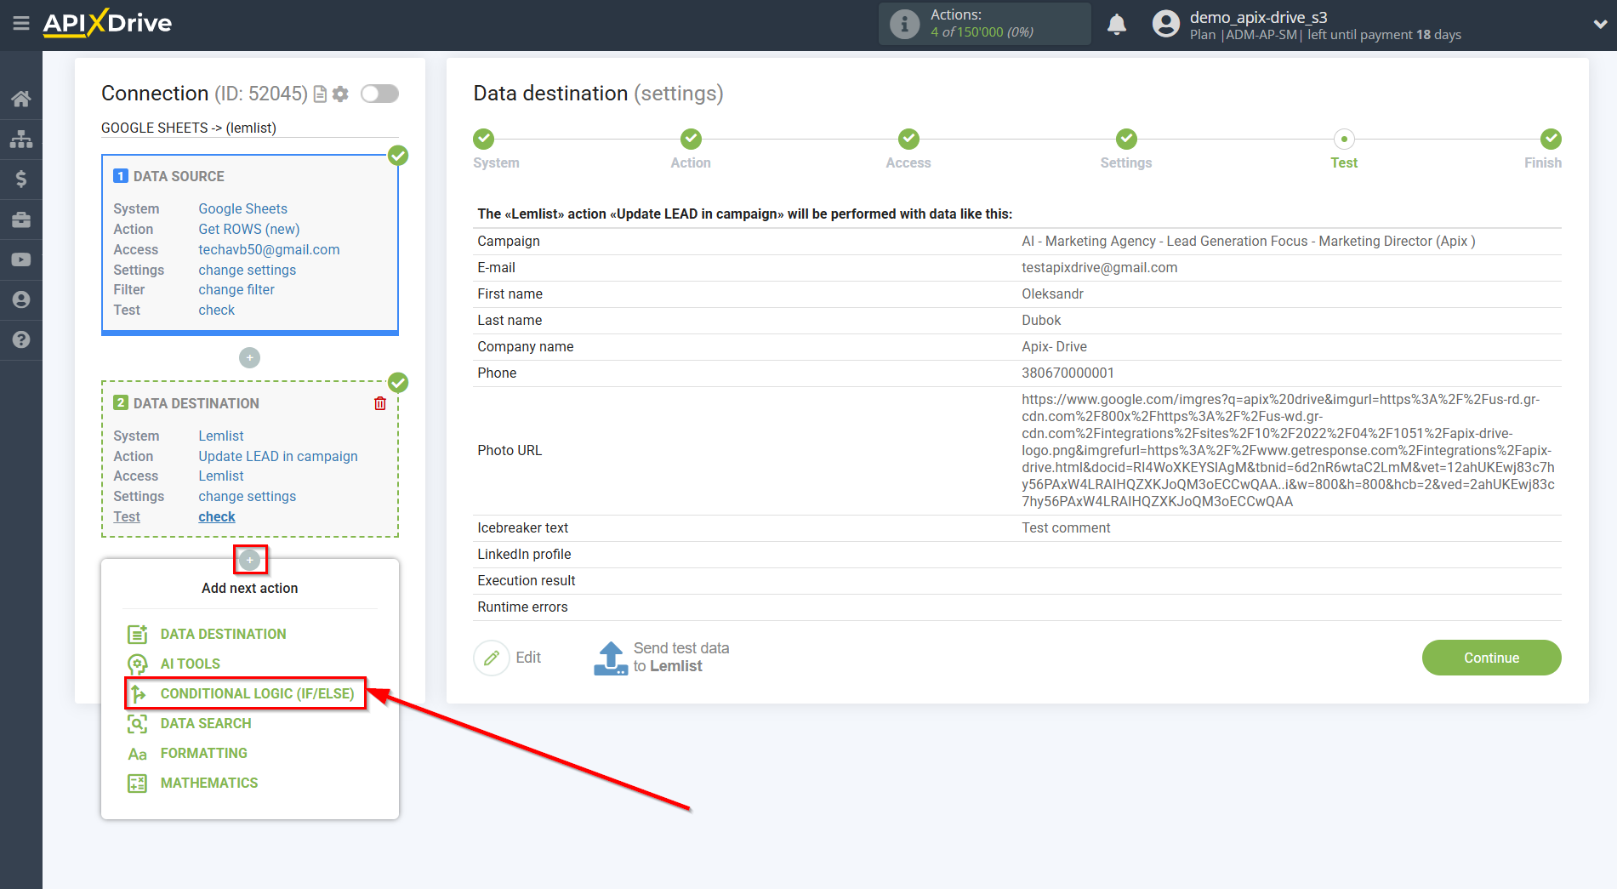Click the AI Tools head icon
This screenshot has height=889, width=1617.
coord(137,664)
